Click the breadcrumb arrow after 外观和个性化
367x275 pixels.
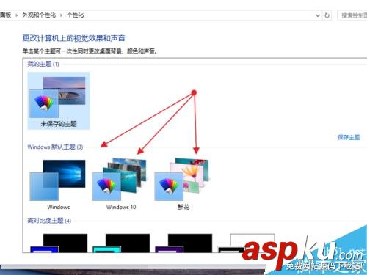click(61, 15)
